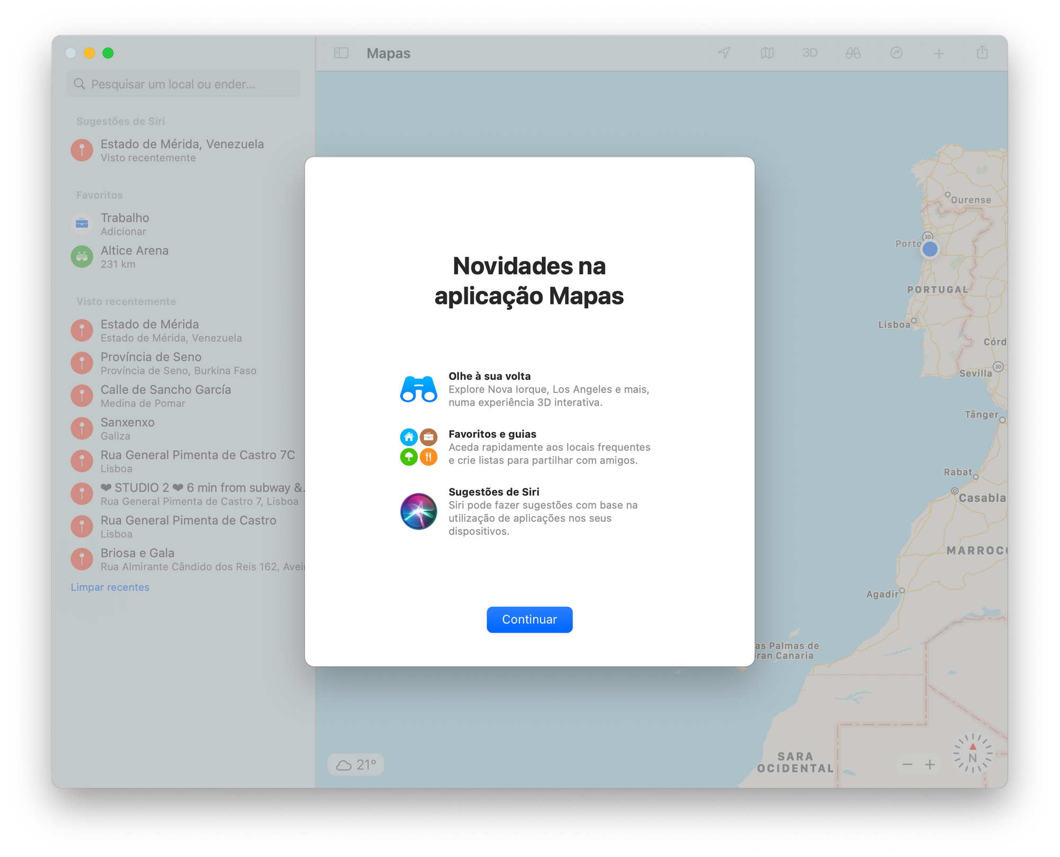
Task: Click the green window zoom button
Action: [x=108, y=53]
